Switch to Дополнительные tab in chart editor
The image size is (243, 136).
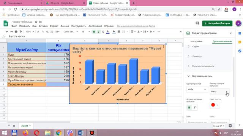pyautogui.click(x=222, y=42)
